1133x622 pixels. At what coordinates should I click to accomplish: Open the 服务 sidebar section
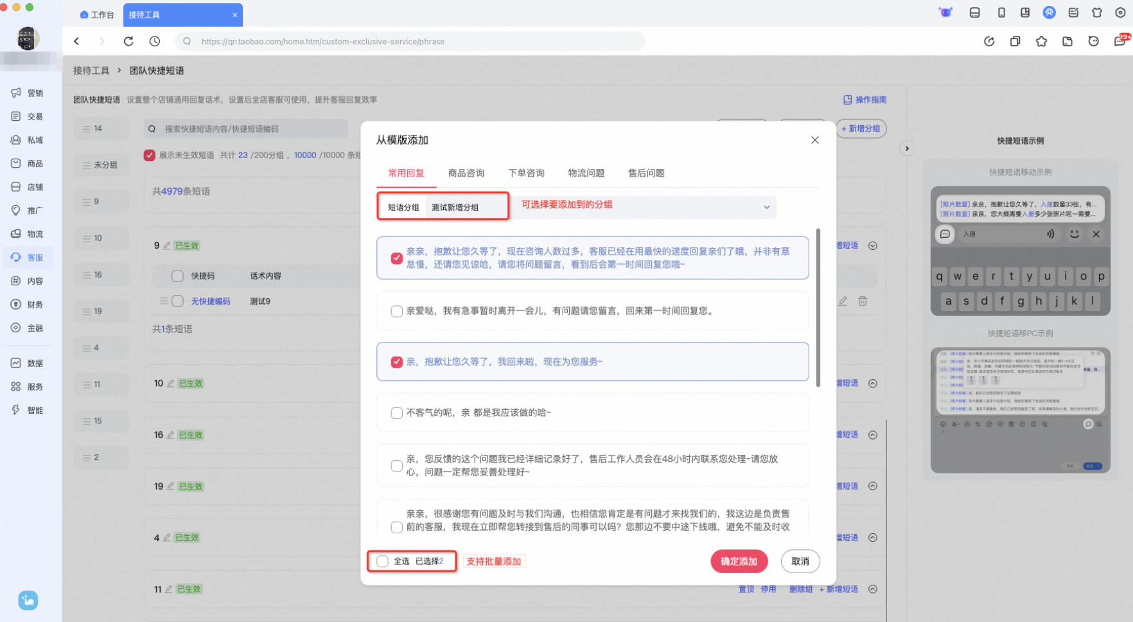[27, 387]
